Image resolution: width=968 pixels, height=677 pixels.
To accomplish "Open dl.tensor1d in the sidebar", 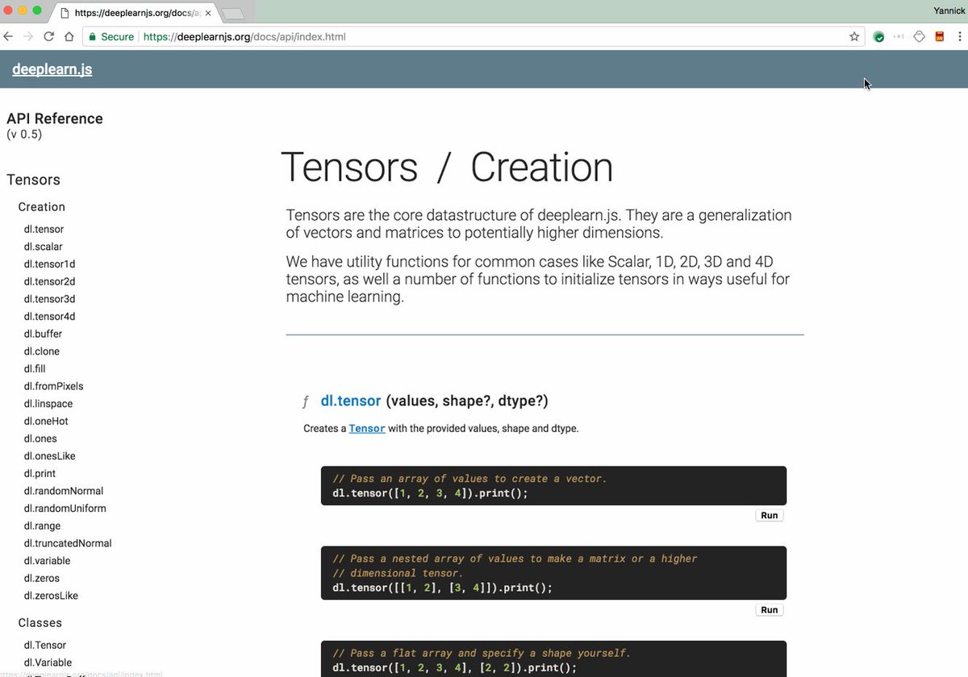I will [49, 264].
